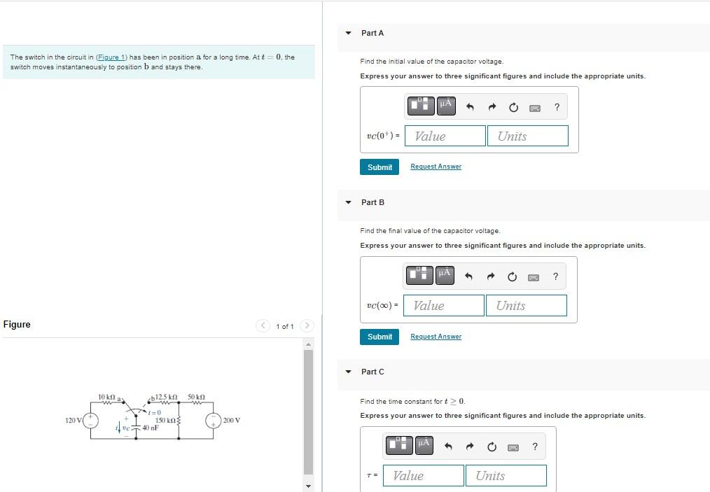The height and width of the screenshot is (492, 710).
Task: Collapse Part B section
Action: (x=348, y=202)
